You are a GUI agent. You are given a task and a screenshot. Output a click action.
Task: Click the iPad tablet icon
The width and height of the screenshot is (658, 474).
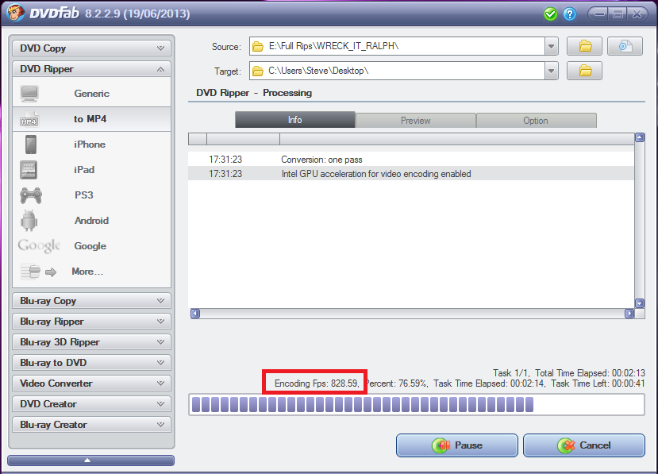coord(29,170)
